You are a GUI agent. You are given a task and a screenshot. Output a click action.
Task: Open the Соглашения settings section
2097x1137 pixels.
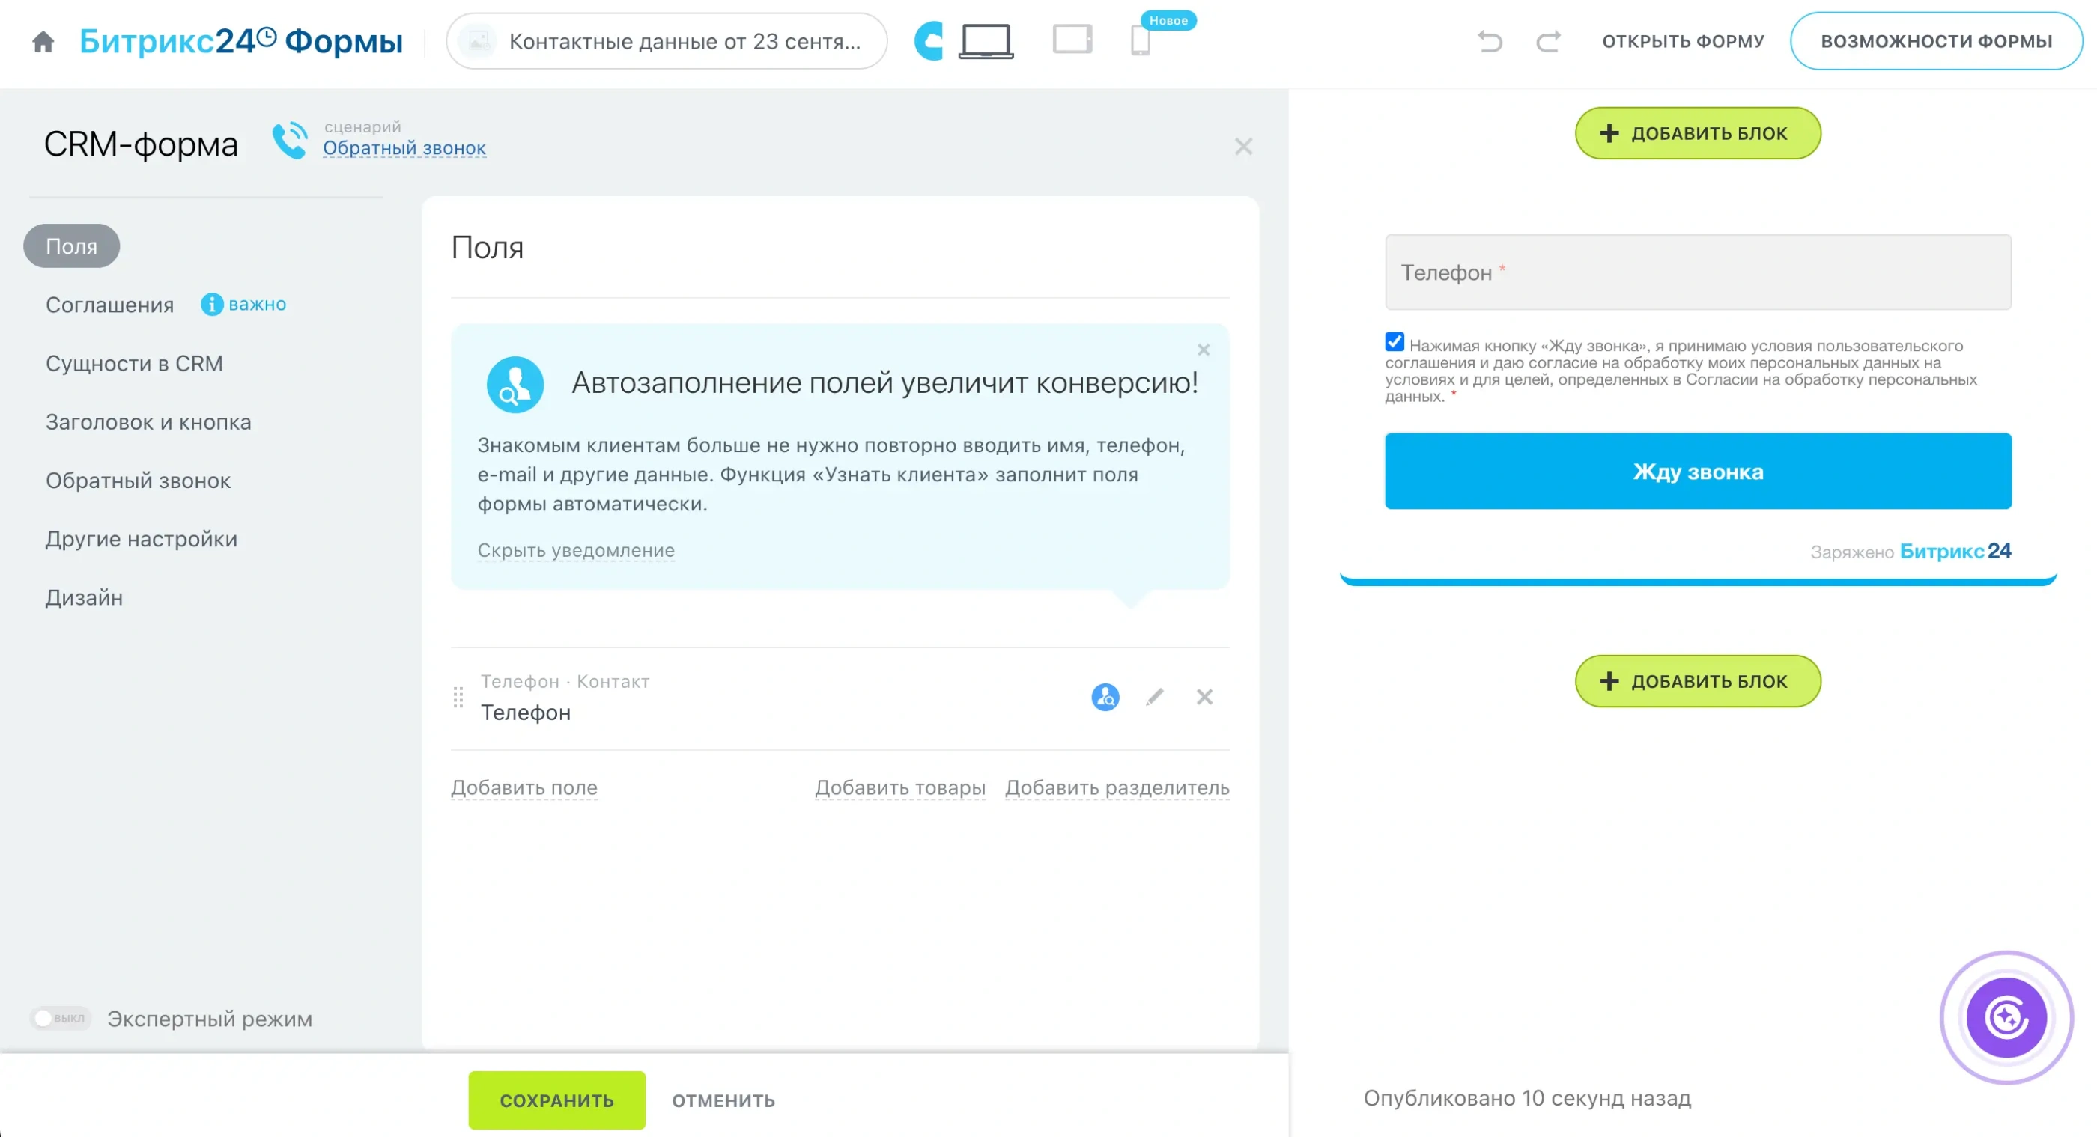(x=109, y=305)
